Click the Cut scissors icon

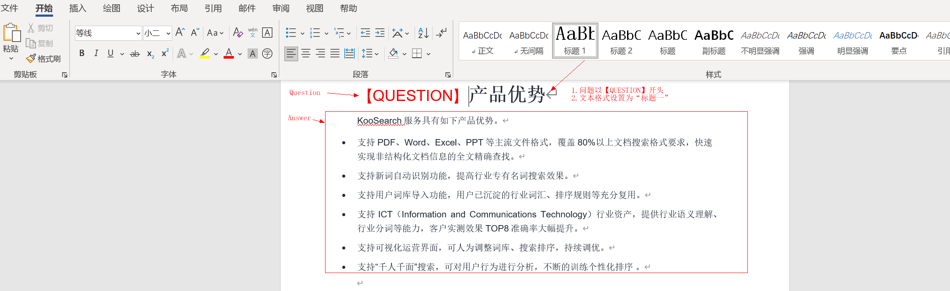[x=31, y=28]
